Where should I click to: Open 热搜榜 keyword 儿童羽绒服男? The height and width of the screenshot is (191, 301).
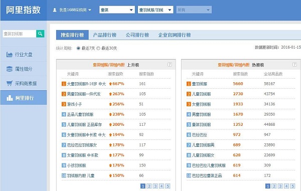pyautogui.click(x=203, y=145)
